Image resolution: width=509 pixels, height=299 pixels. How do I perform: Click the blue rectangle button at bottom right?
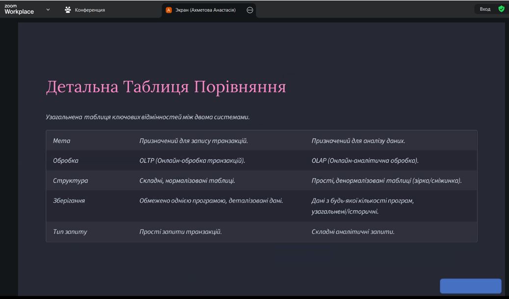pos(470,286)
